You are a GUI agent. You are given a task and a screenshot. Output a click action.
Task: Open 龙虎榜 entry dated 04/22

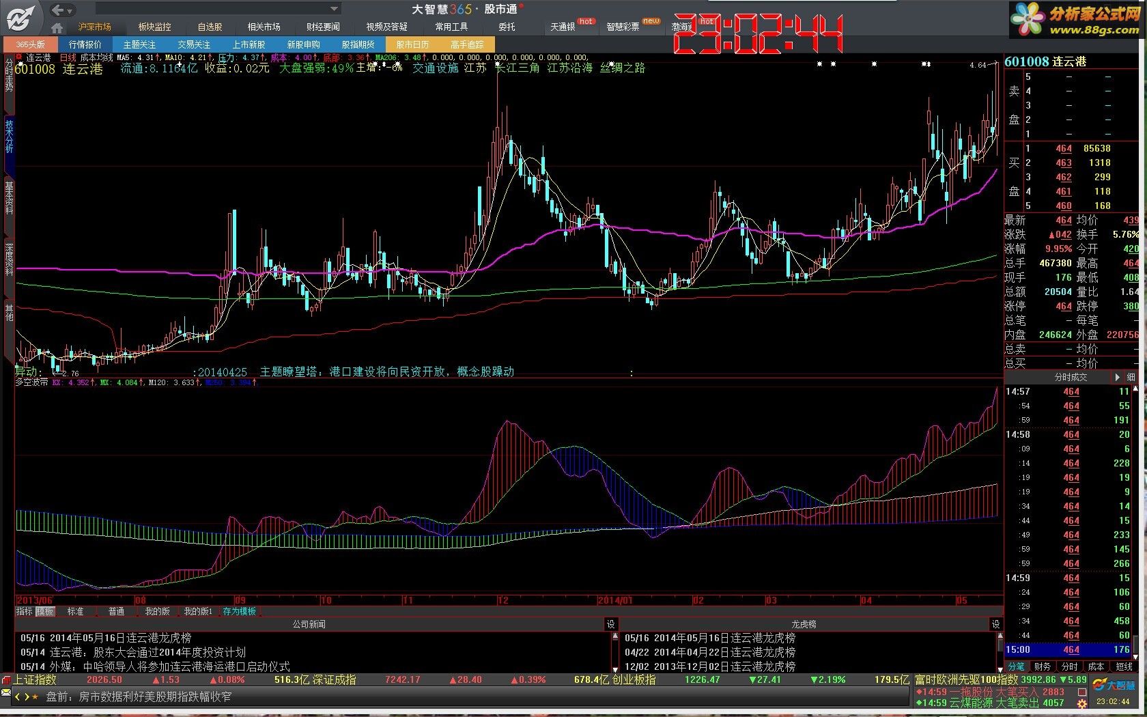[x=710, y=652]
